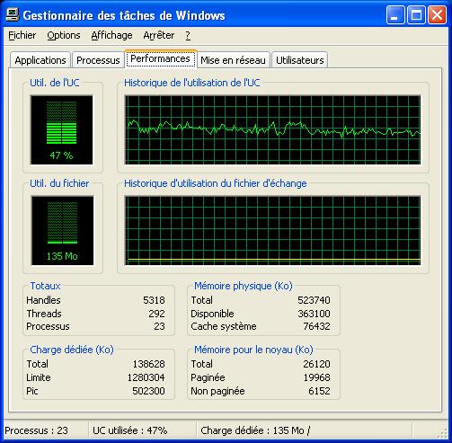The image size is (452, 443).
Task: Switch to the Utilisateurs tab
Action: tap(300, 60)
